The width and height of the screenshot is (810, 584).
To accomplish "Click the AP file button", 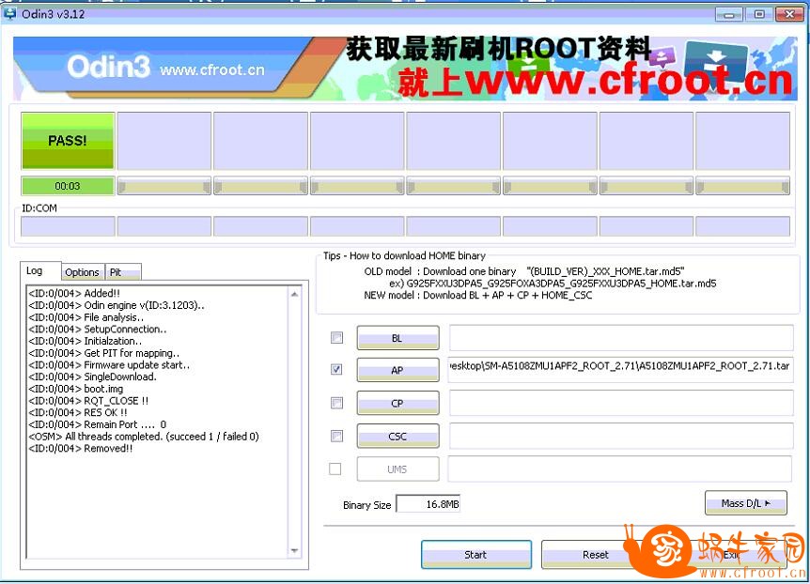I will pyautogui.click(x=397, y=370).
